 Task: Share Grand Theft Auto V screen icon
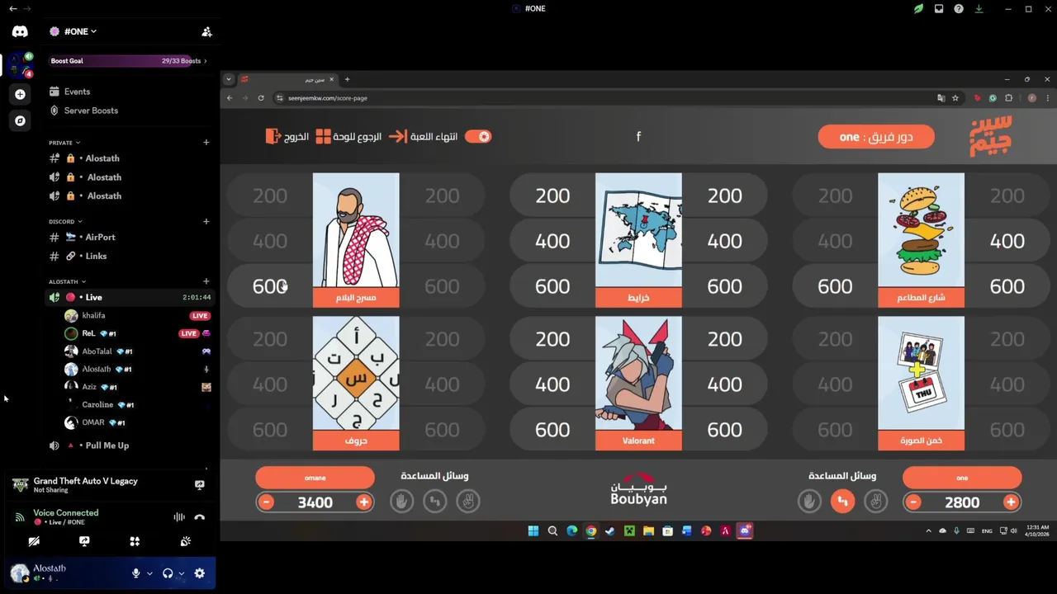click(199, 485)
